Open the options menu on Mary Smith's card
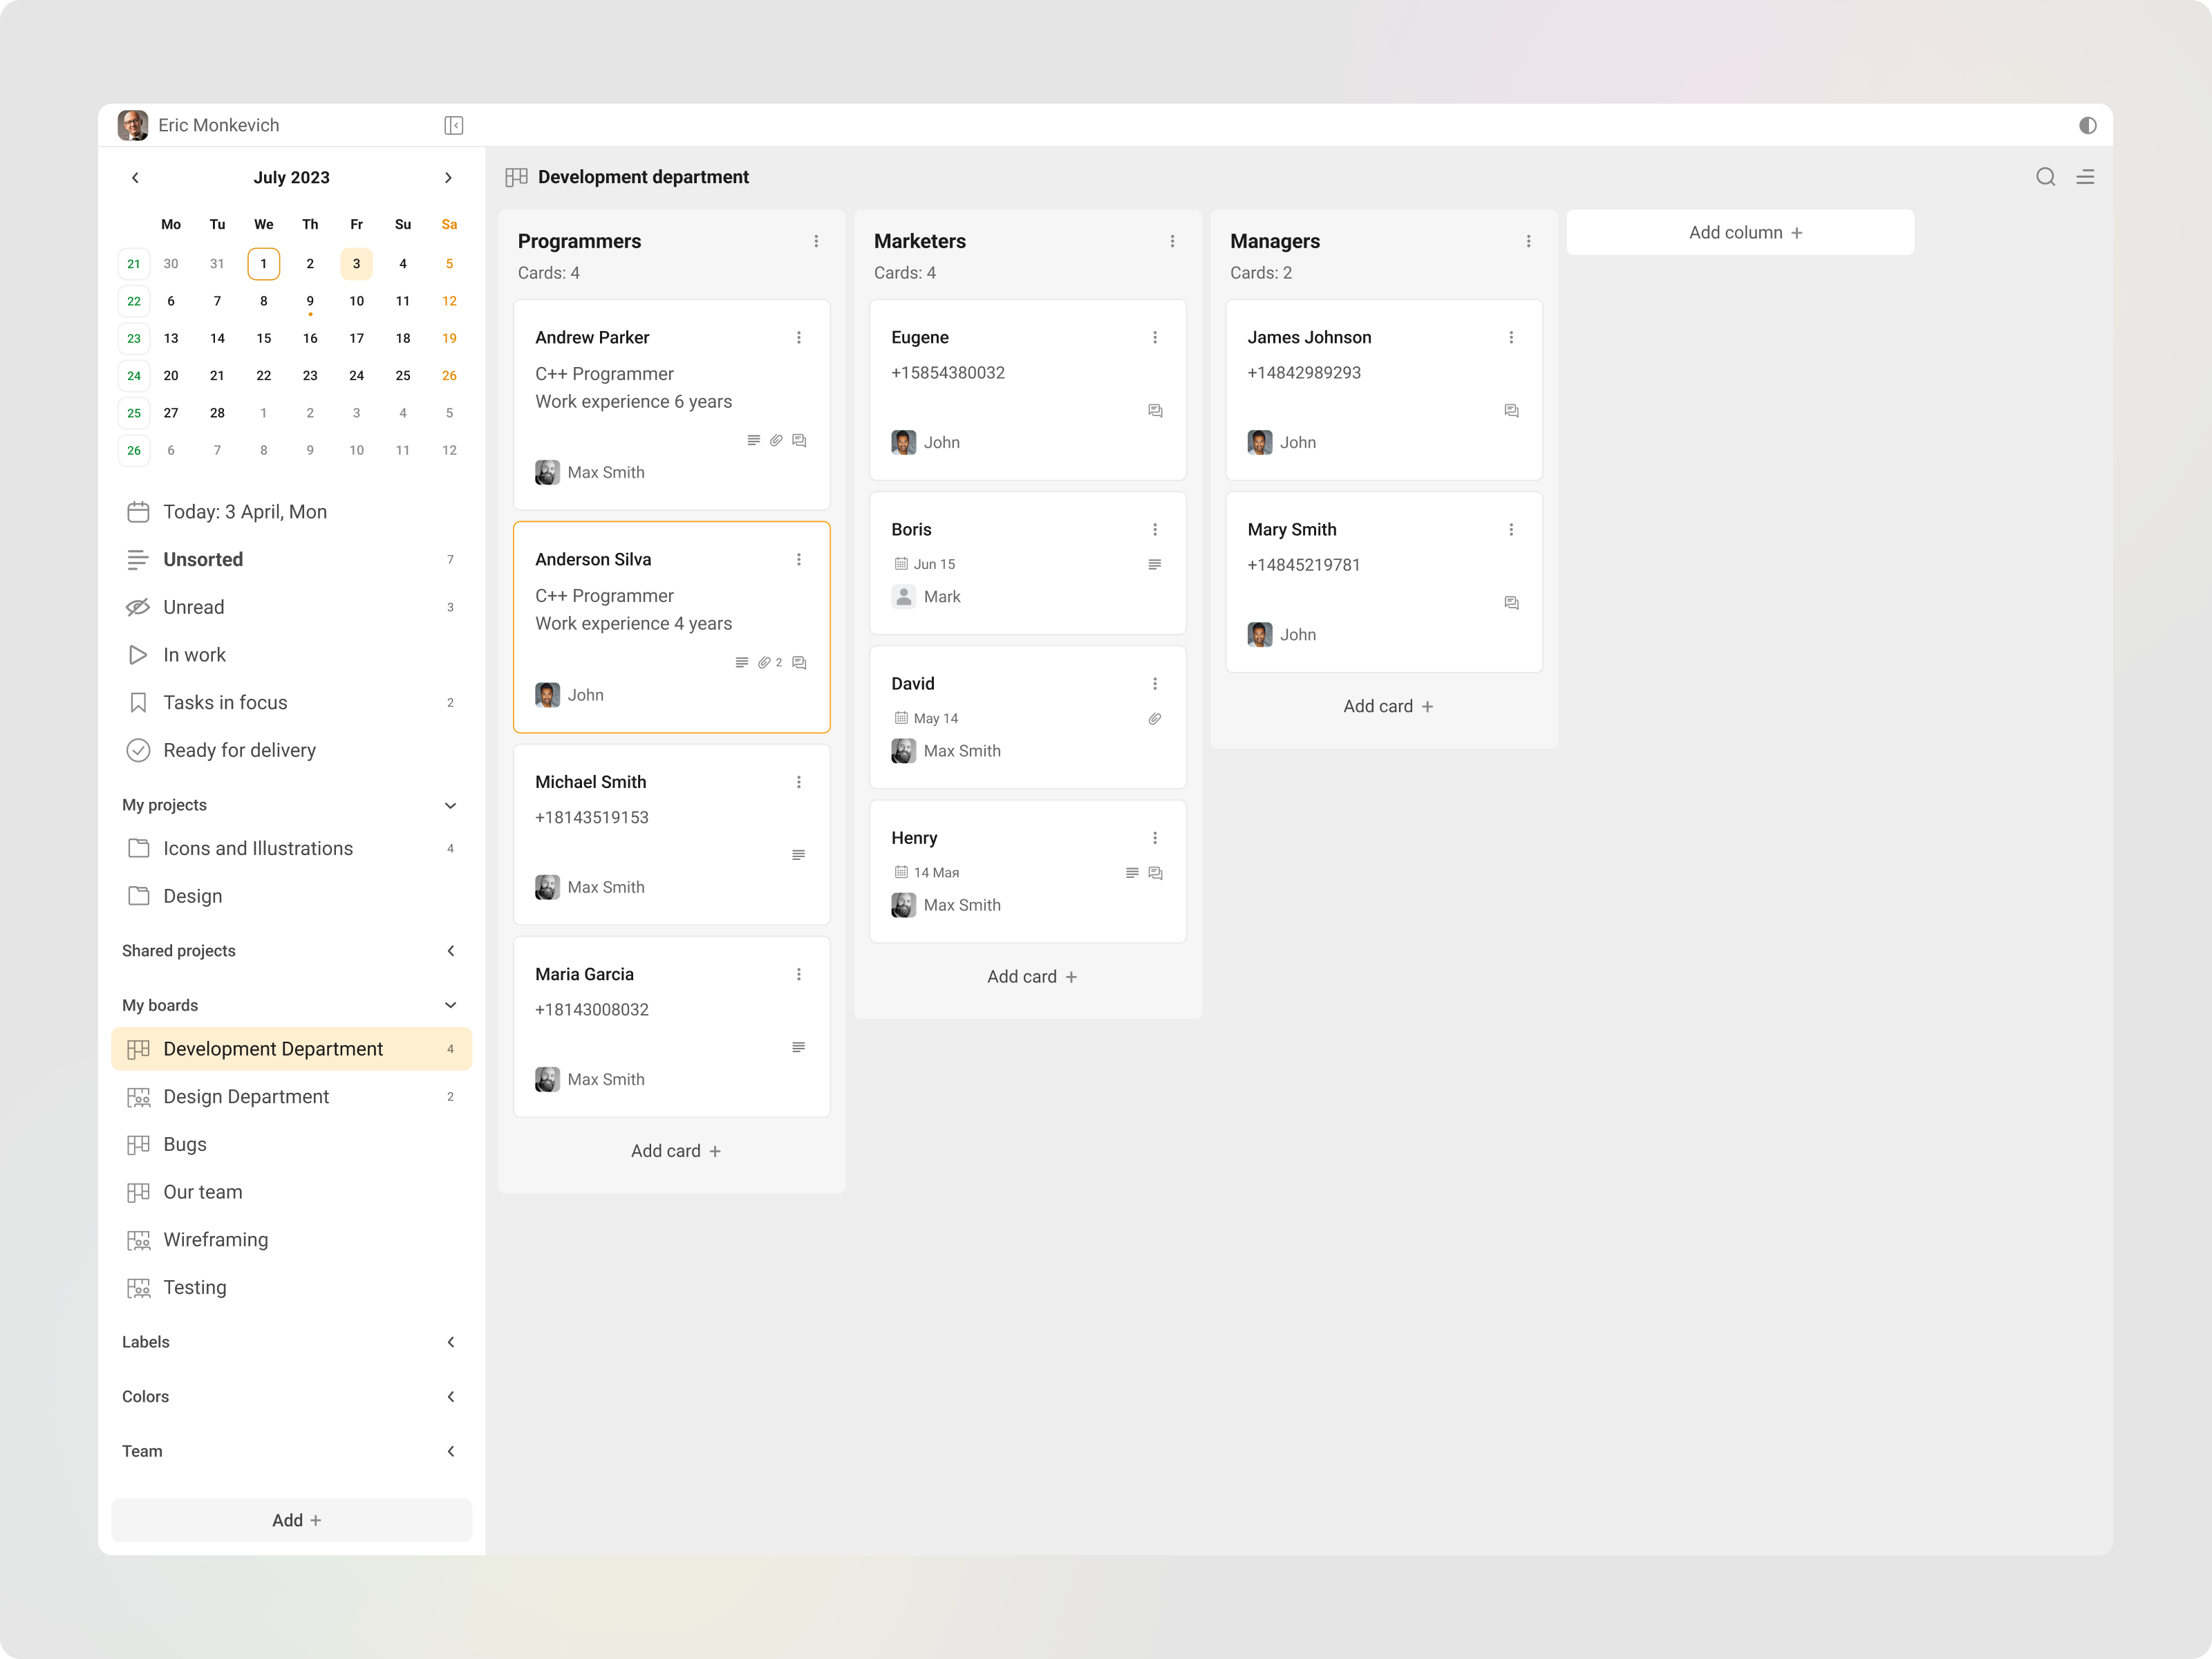2212x1659 pixels. pos(1511,529)
